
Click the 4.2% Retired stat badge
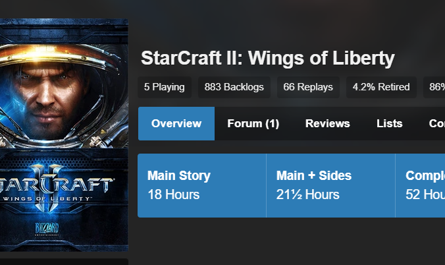pyautogui.click(x=381, y=87)
